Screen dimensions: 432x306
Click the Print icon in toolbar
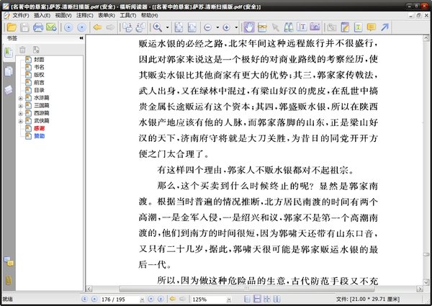[x=37, y=27]
